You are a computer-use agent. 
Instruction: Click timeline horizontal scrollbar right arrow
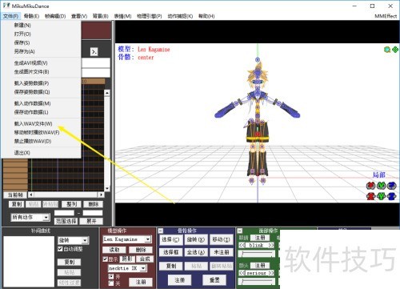point(101,195)
